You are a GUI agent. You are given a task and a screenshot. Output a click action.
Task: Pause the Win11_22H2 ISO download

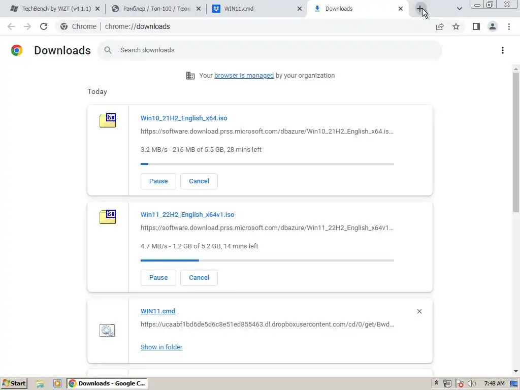158,278
